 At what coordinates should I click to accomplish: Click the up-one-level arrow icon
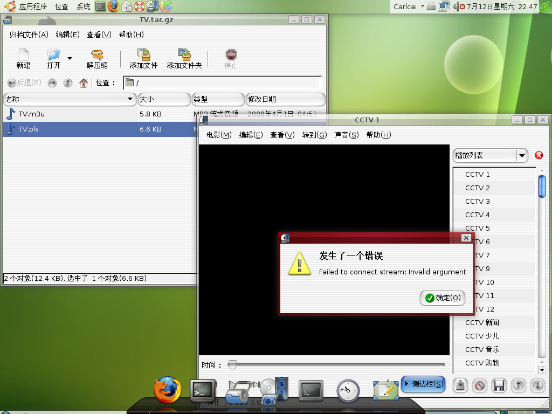[x=67, y=82]
